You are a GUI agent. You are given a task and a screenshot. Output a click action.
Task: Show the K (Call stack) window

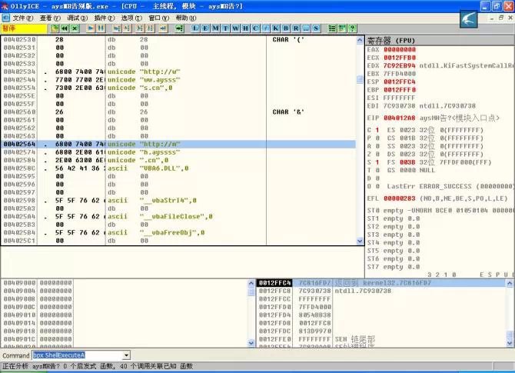(x=275, y=28)
